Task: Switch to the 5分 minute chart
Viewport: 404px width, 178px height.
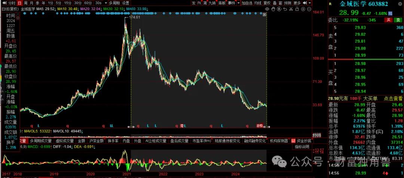Action: 58,3
